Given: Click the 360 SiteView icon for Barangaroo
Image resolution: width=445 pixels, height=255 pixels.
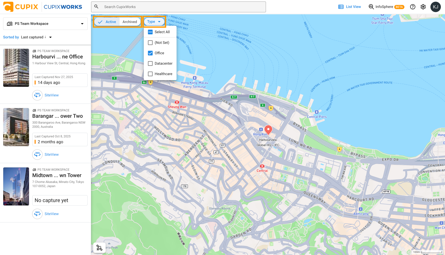Looking at the screenshot, I should [x=37, y=155].
